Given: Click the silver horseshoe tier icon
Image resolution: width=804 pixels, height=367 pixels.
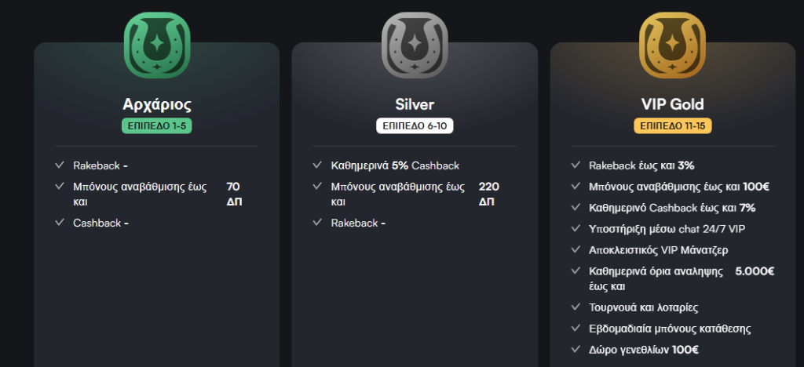Looking at the screenshot, I should [415, 45].
